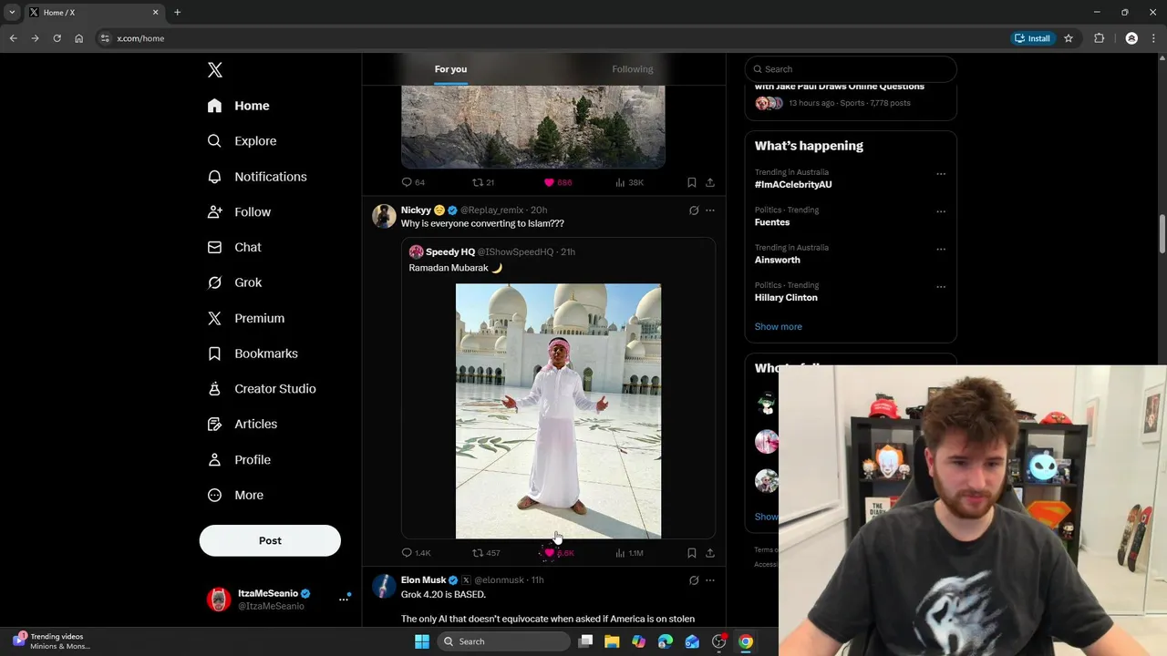Screen dimensions: 1167x656
Task: View analytics for the 1.1M views post
Action: [x=629, y=553]
